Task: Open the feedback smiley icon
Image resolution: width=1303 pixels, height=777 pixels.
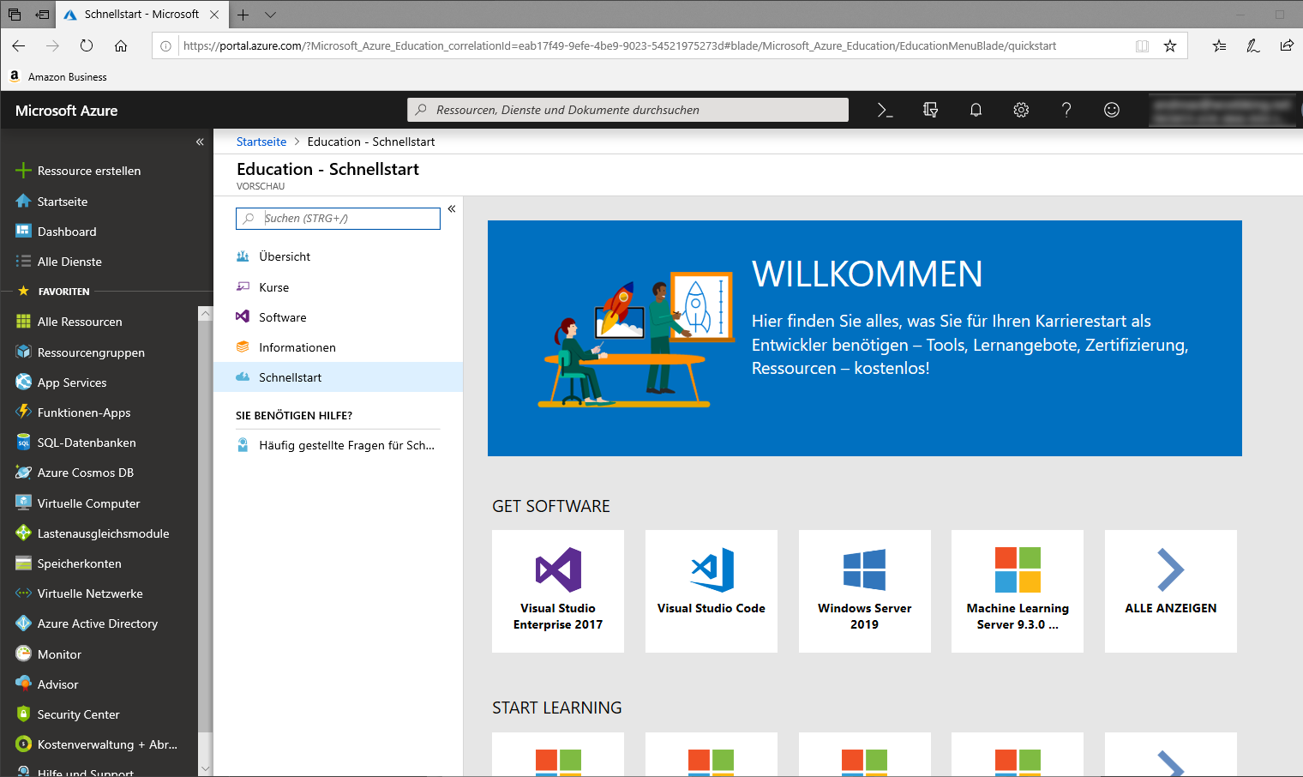Action: tap(1112, 110)
